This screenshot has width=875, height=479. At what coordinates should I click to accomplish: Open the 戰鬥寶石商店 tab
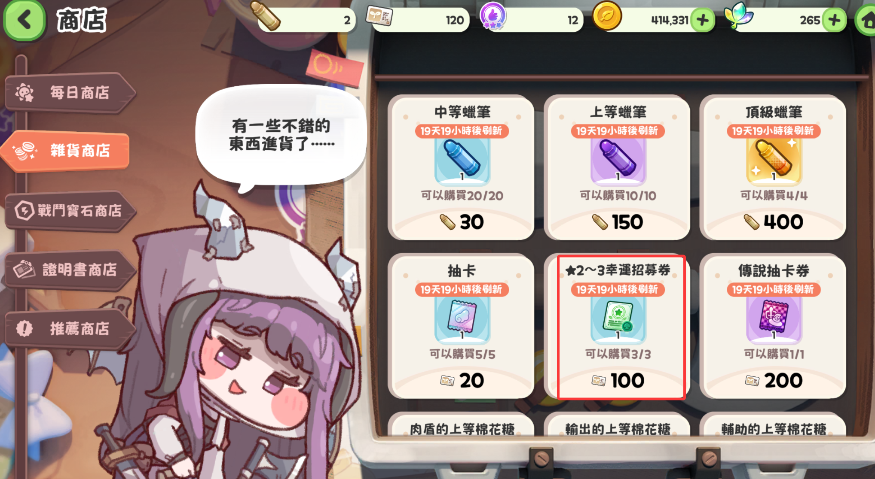point(70,211)
